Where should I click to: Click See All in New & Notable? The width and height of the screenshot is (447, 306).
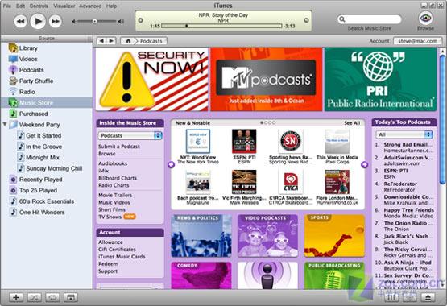click(352, 123)
